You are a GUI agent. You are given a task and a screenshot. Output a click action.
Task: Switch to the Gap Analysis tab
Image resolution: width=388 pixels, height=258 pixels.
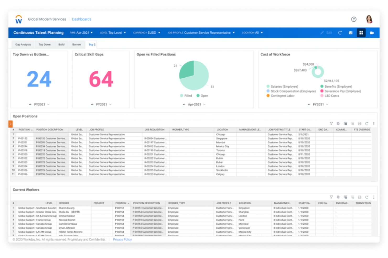click(x=23, y=44)
